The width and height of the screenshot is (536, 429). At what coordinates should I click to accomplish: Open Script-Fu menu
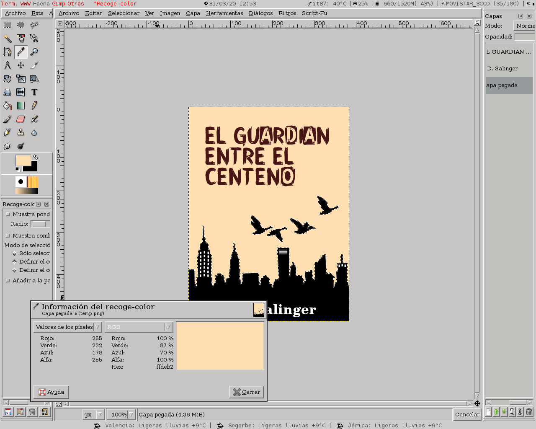click(314, 13)
